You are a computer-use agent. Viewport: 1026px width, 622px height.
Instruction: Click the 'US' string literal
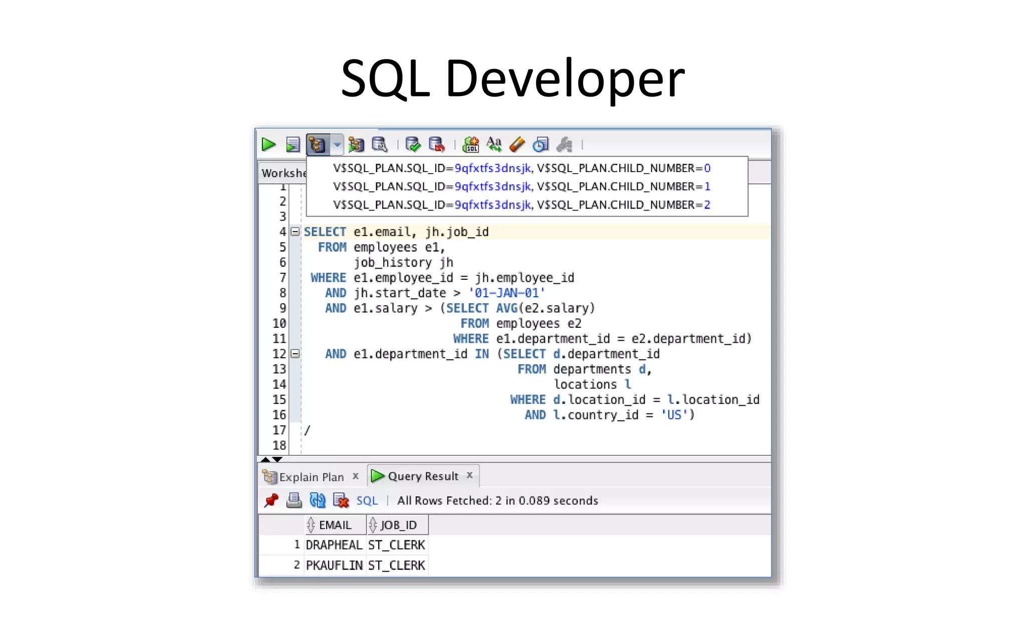674,415
